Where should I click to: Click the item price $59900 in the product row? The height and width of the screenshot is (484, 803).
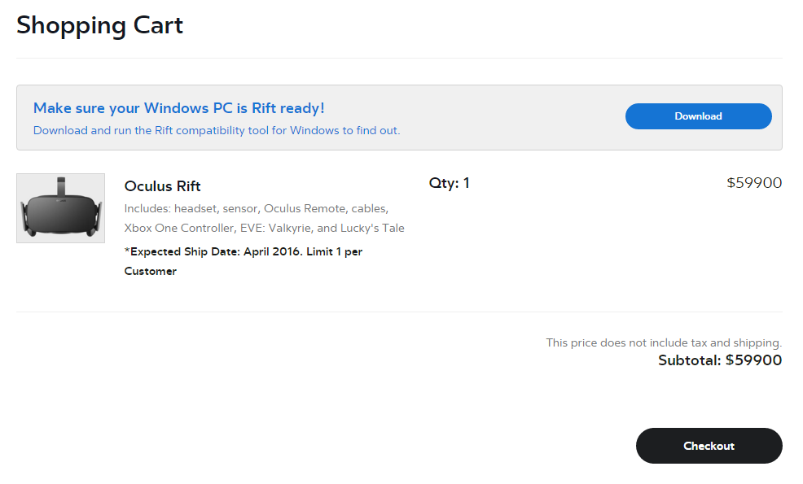point(754,183)
